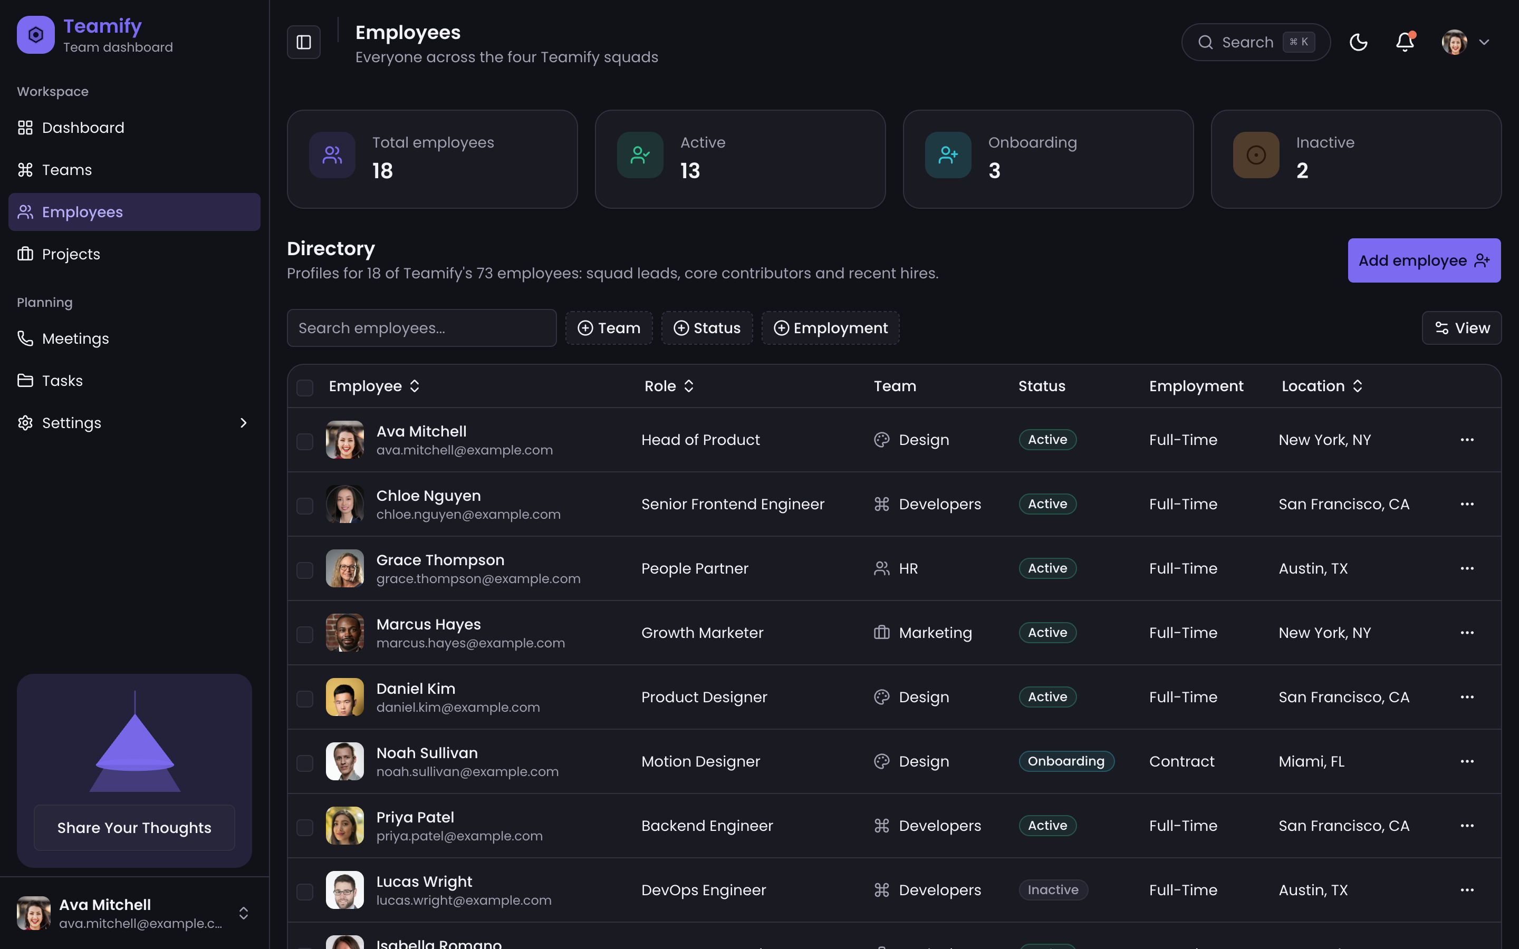Tick the Daniel Kim row checkbox
The width and height of the screenshot is (1519, 949).
point(305,699)
